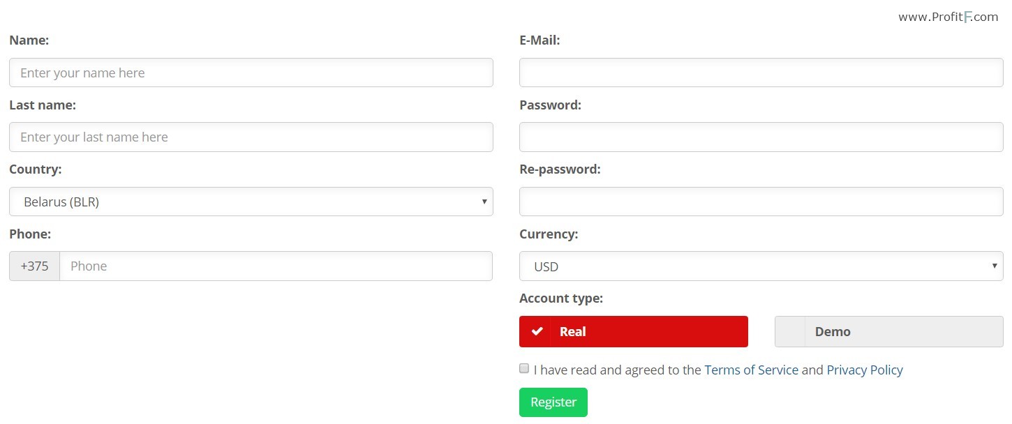1012x424 pixels.
Task: Click the Country dropdown arrow
Action: tap(484, 202)
